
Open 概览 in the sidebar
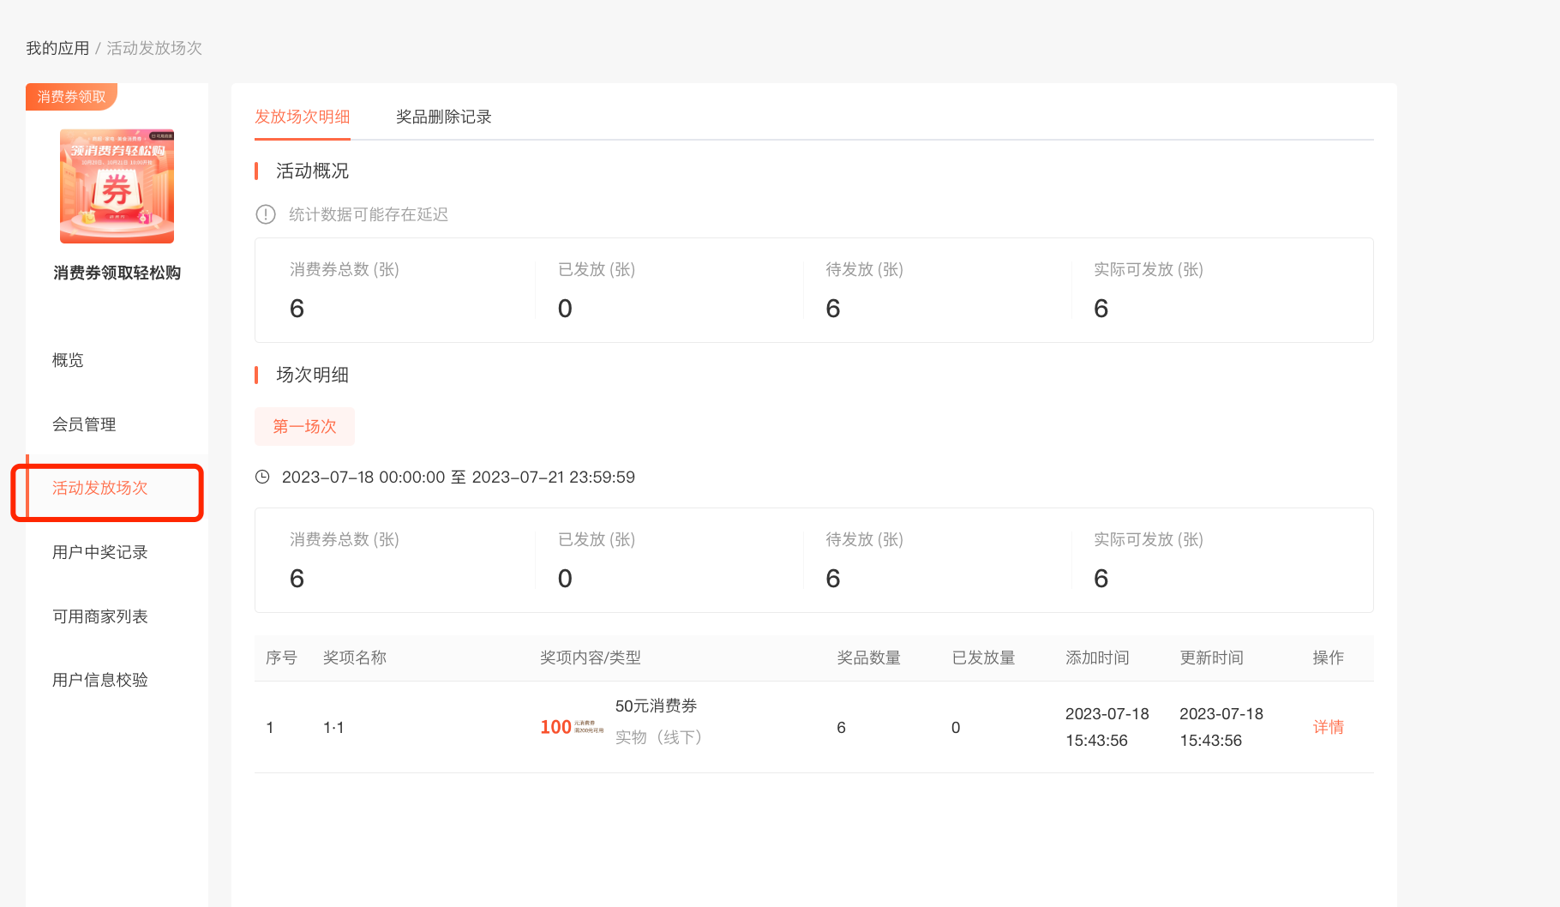pos(68,360)
